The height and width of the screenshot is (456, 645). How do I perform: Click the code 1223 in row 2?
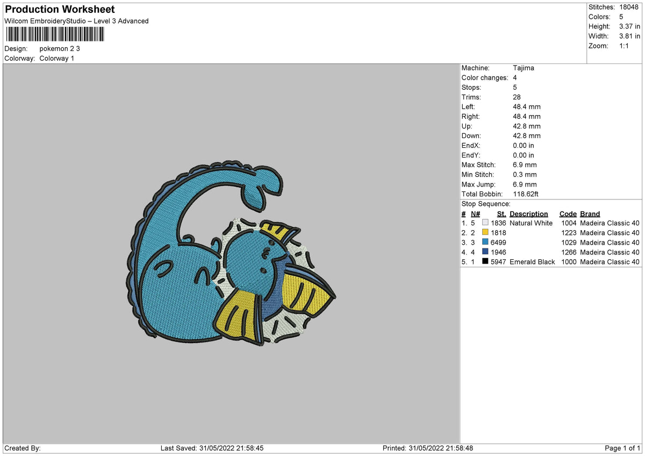pos(569,233)
